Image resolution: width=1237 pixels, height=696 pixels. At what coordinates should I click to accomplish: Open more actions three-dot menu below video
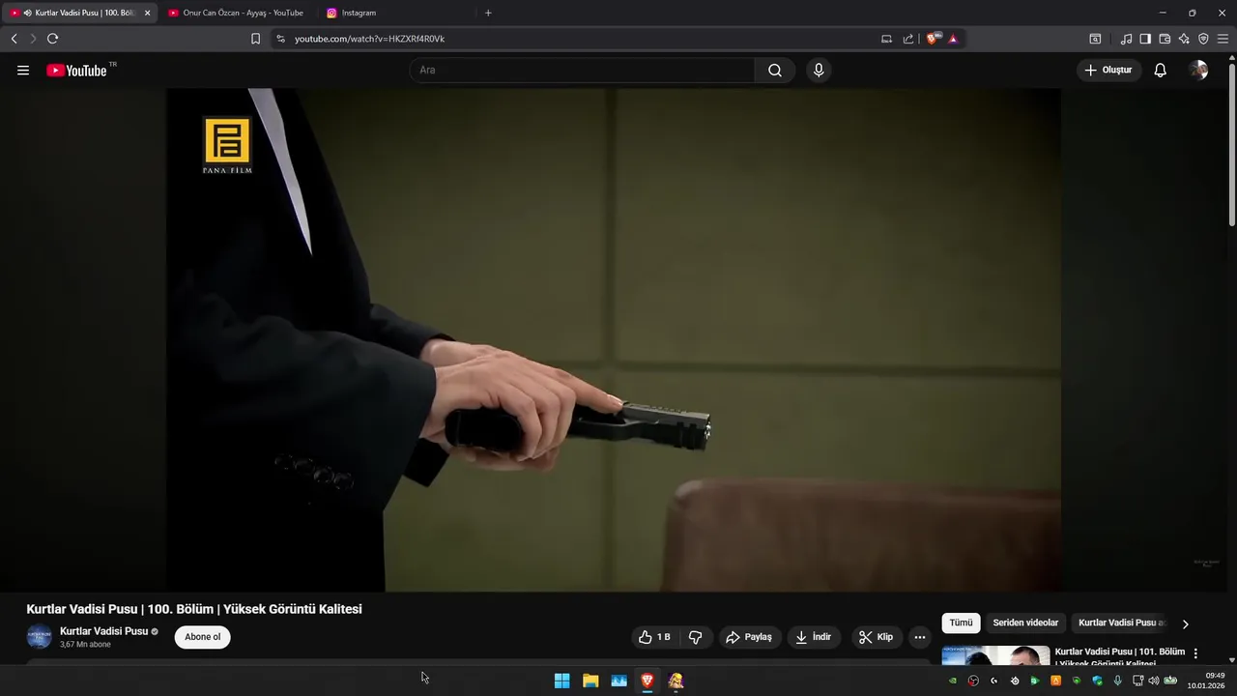click(x=920, y=637)
